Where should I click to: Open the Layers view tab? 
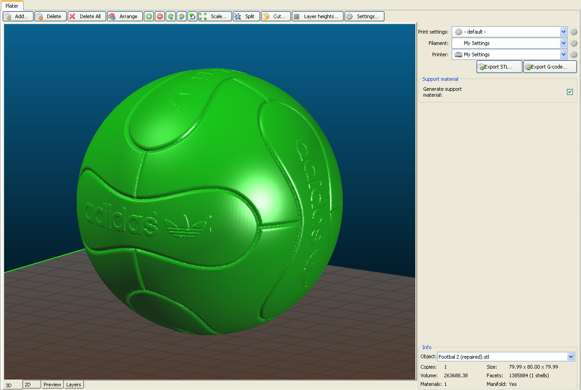(x=74, y=385)
